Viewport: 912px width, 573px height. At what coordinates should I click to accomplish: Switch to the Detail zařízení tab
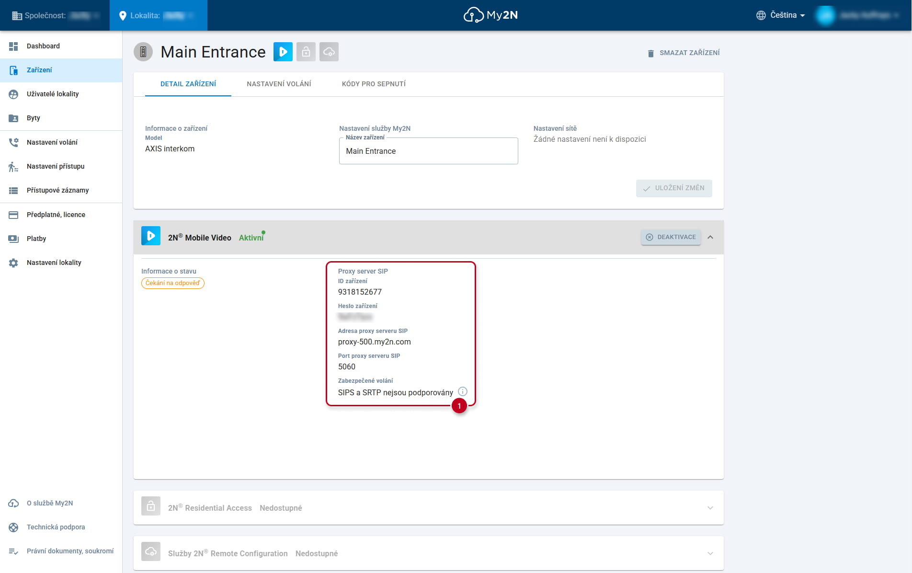click(x=188, y=84)
